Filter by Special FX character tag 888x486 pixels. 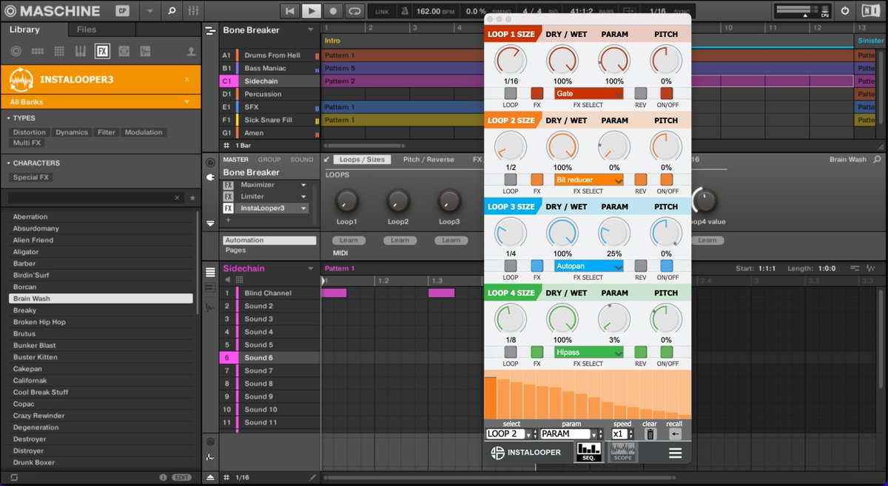pyautogui.click(x=31, y=177)
